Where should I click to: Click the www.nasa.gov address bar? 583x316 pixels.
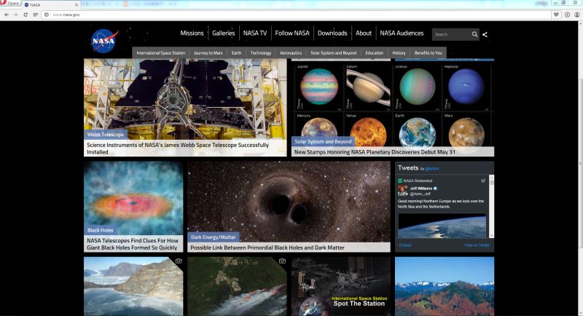point(297,15)
